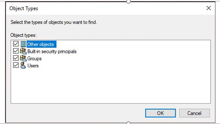Click the Groups people icon
Image resolution: width=220 pixels, height=124 pixels.
pyautogui.click(x=23, y=58)
